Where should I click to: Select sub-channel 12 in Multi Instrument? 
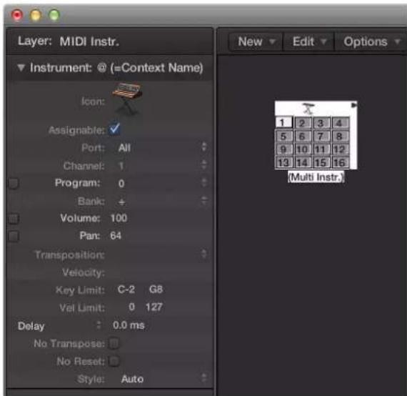coord(340,149)
